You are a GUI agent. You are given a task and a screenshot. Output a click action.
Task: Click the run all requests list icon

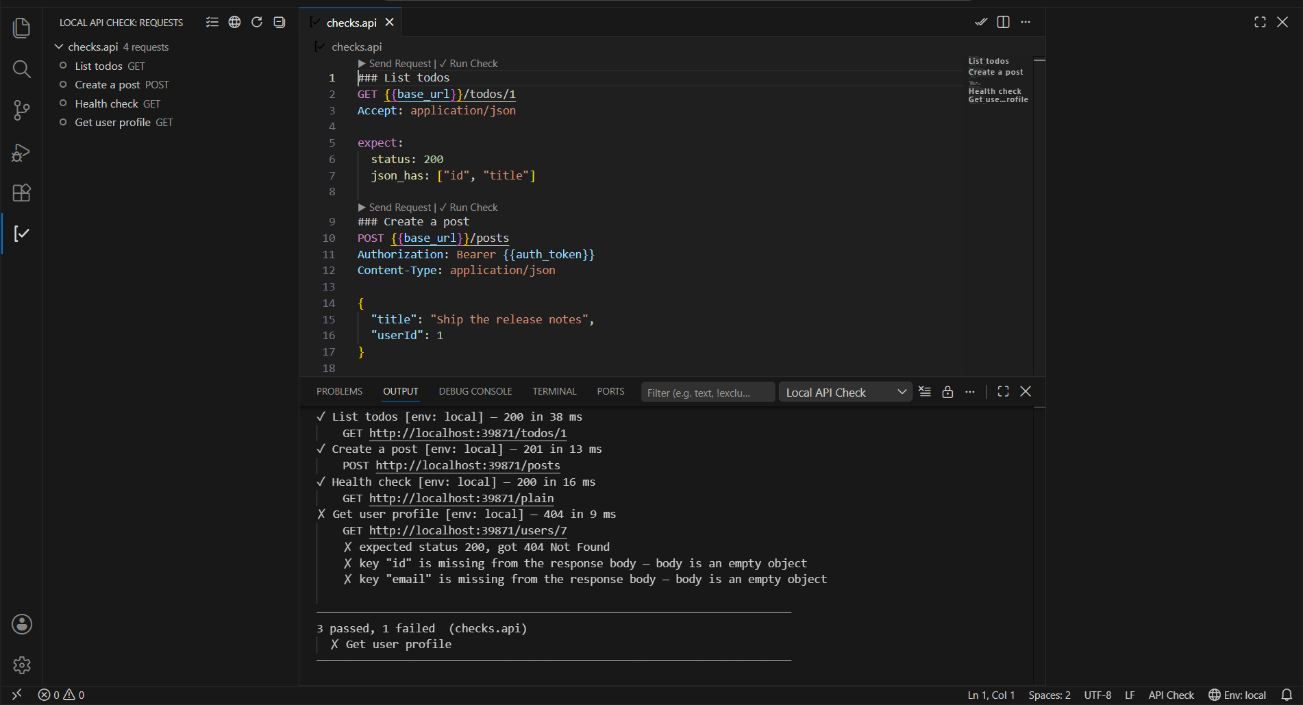point(212,23)
